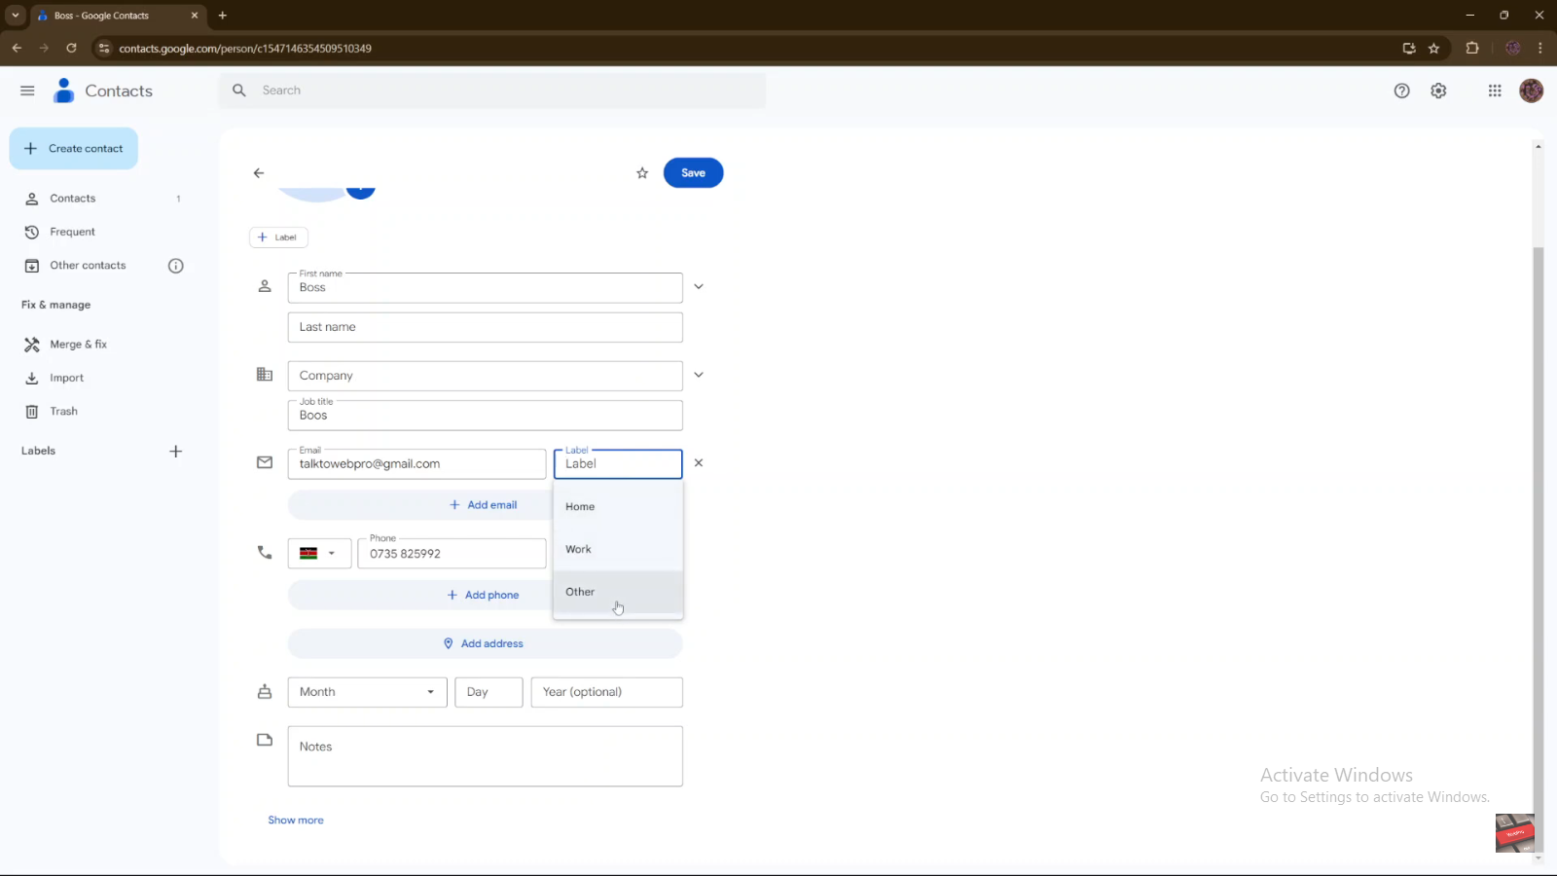The image size is (1557, 876).
Task: Click the Show more link
Action: [x=296, y=821]
